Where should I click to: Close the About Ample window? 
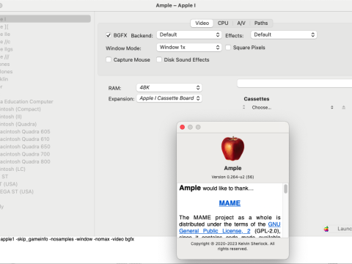[183, 127]
